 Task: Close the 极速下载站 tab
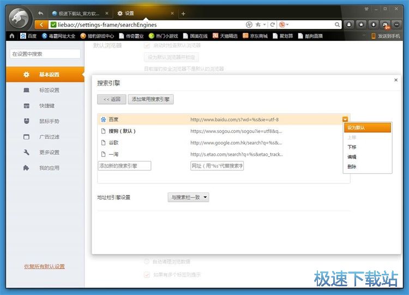point(107,13)
